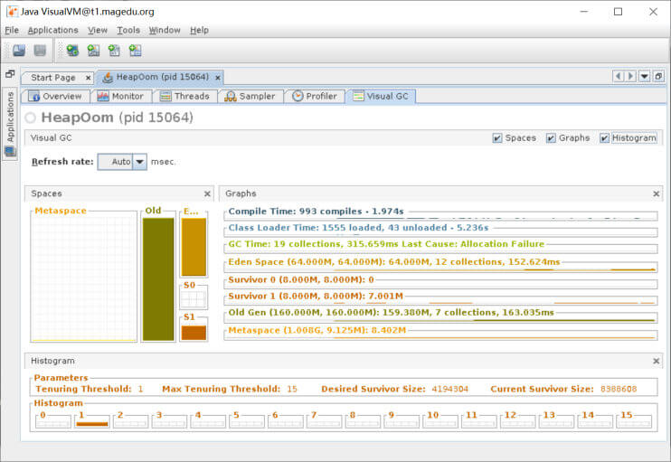Switch to the Monitor tab

121,96
